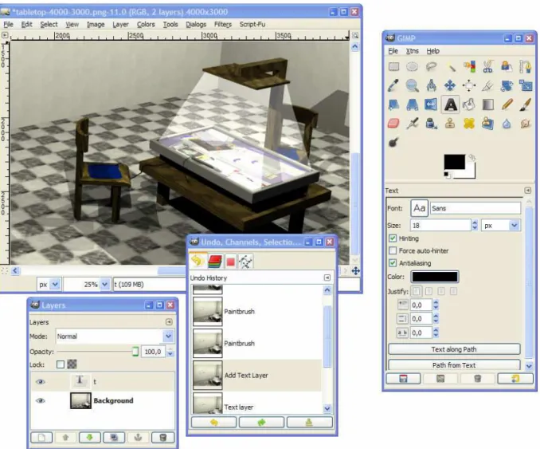Select the Rectangle Select tool
The image size is (540, 449).
point(393,66)
